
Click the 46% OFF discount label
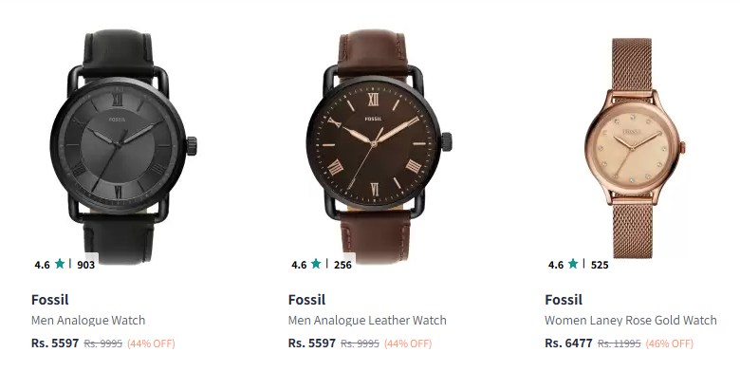point(669,343)
